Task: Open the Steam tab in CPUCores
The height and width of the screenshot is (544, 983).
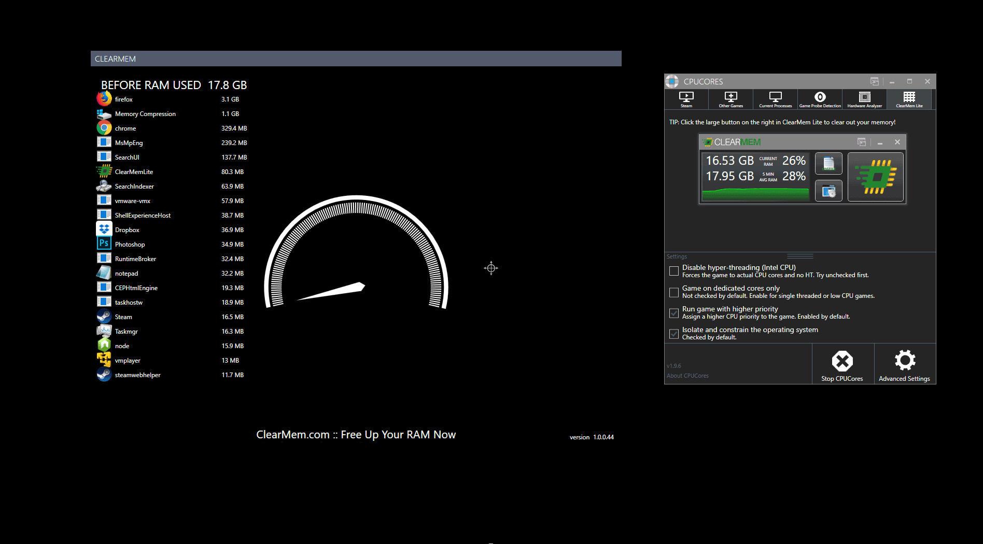Action: tap(686, 99)
